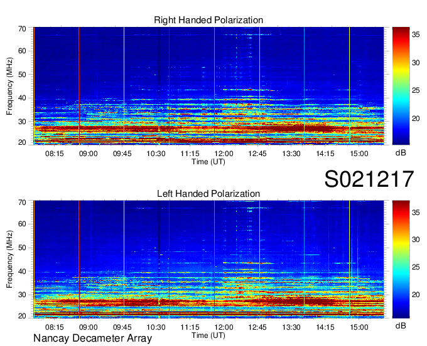Click 50 frequency tick of Right Handed plot
This screenshot has height=346, width=427.
[23, 75]
